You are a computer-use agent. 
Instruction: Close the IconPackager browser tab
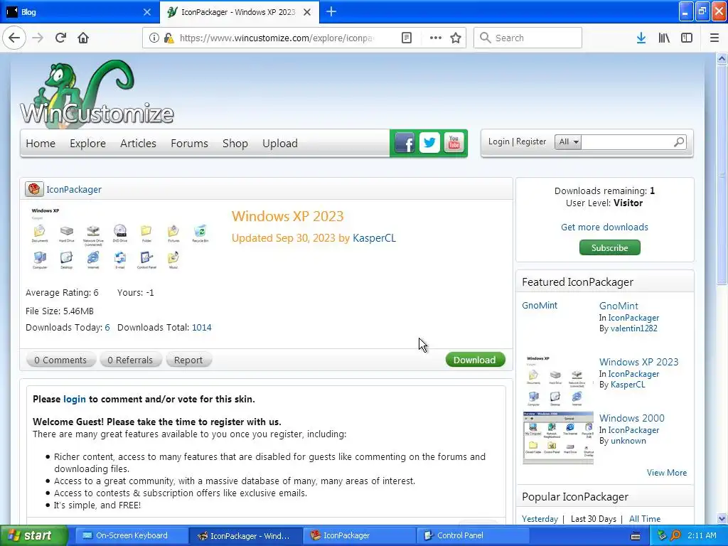pos(307,12)
